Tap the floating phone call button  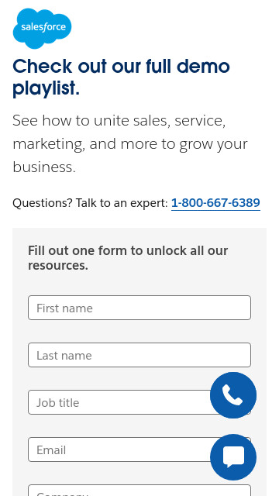[x=233, y=395]
